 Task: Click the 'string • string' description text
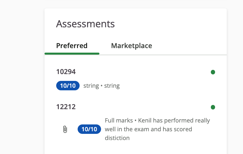(x=101, y=86)
